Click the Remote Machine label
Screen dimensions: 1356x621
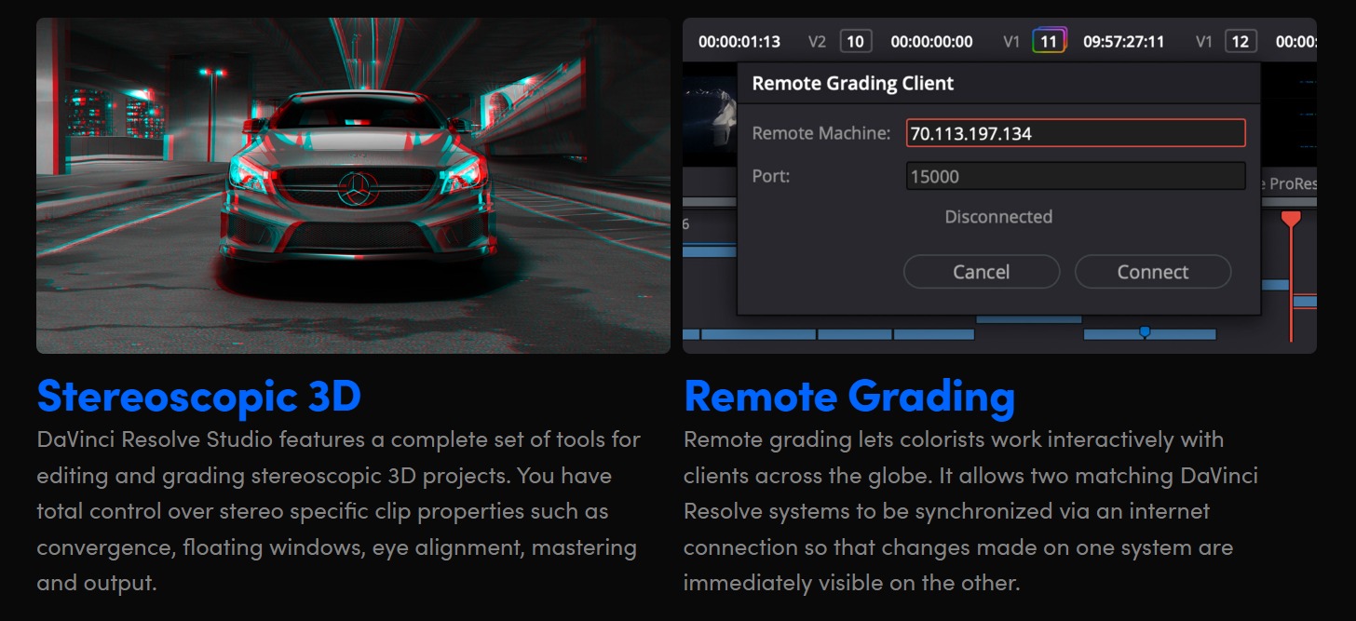coord(821,133)
